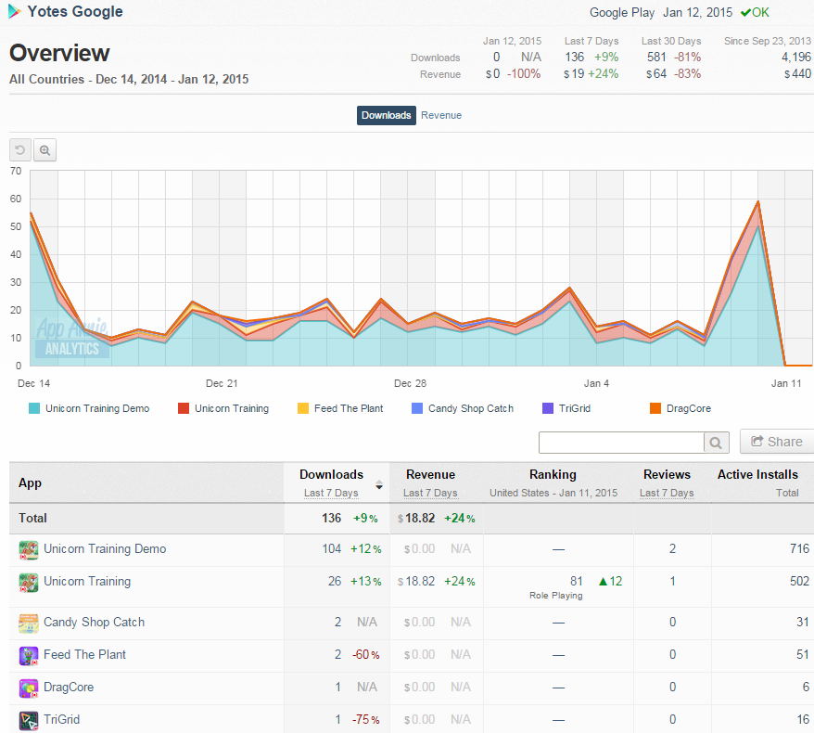The height and width of the screenshot is (733, 814).
Task: Open Downloads Last 7 Days period selector
Action: [x=331, y=493]
